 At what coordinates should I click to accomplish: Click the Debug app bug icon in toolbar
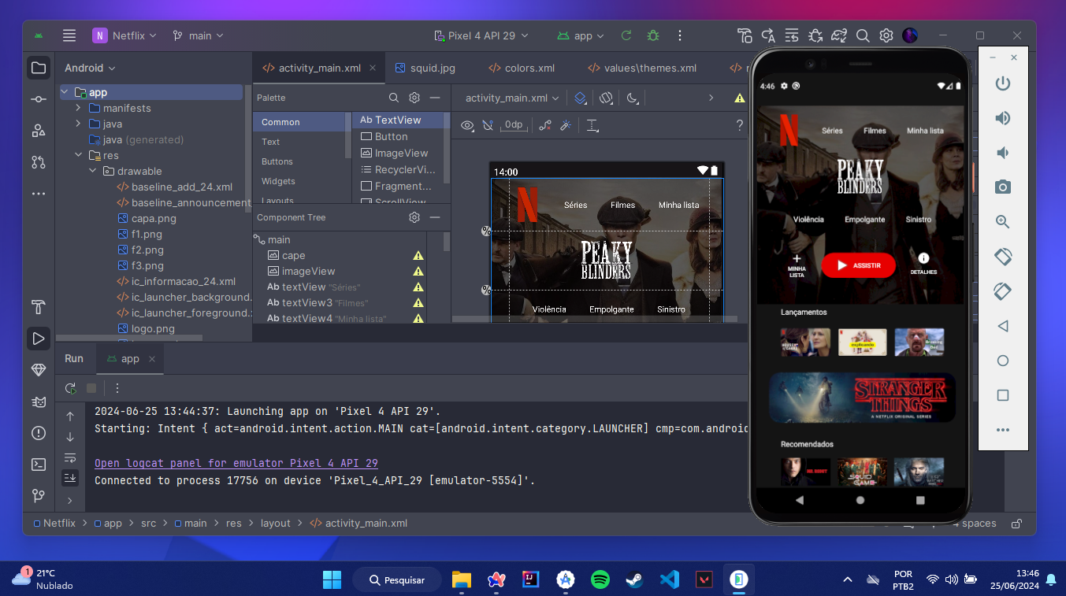pos(652,35)
